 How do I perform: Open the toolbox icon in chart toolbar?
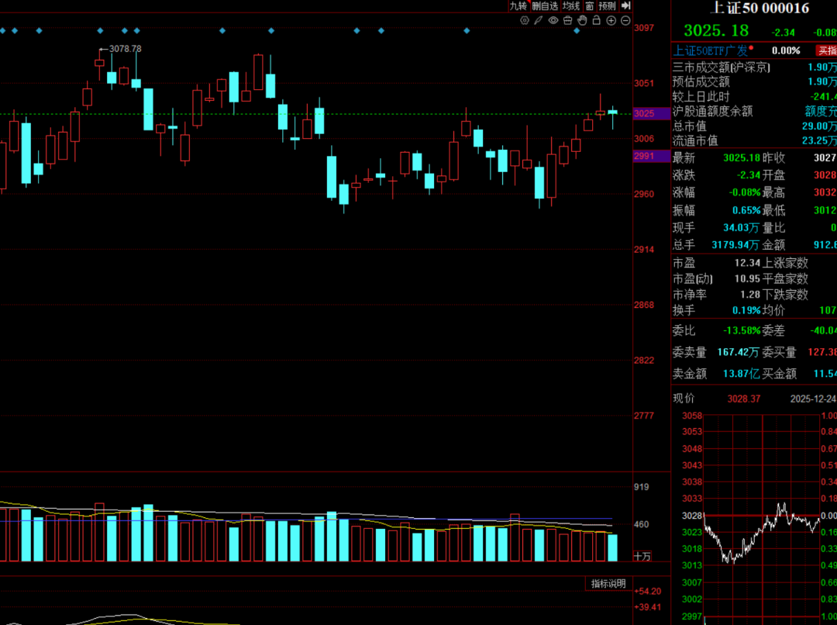tap(567, 20)
